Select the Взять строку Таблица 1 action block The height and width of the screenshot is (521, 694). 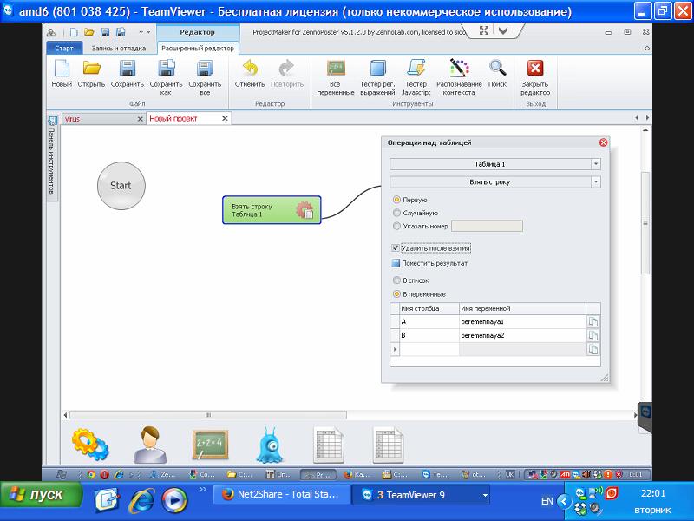tap(272, 210)
